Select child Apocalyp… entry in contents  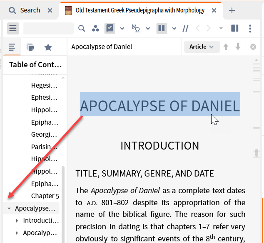coord(40,233)
